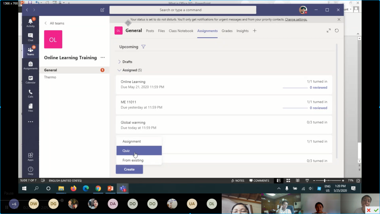Select the Teams icon in sidebar
Image resolution: width=380 pixels, height=214 pixels.
(x=31, y=51)
